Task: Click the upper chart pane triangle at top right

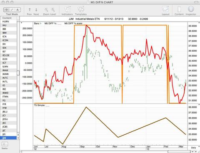Action: [x=199, y=23]
